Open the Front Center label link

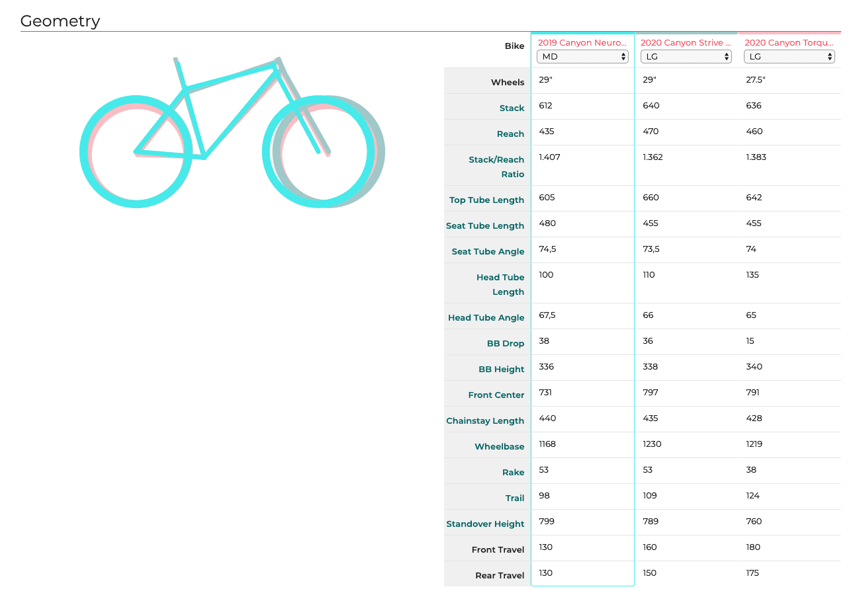point(496,395)
